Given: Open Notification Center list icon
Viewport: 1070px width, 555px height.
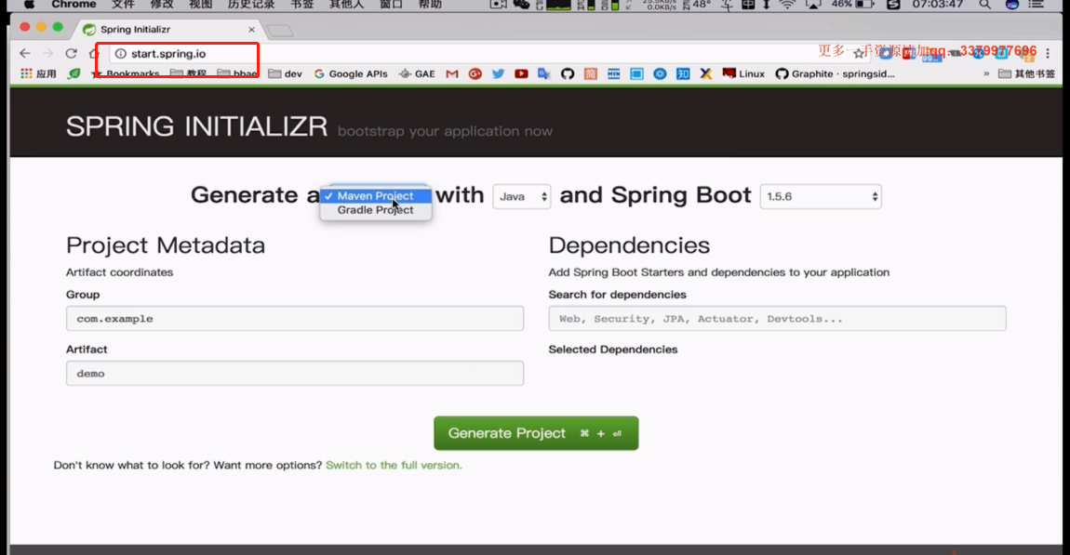Looking at the screenshot, I should point(1036,4).
